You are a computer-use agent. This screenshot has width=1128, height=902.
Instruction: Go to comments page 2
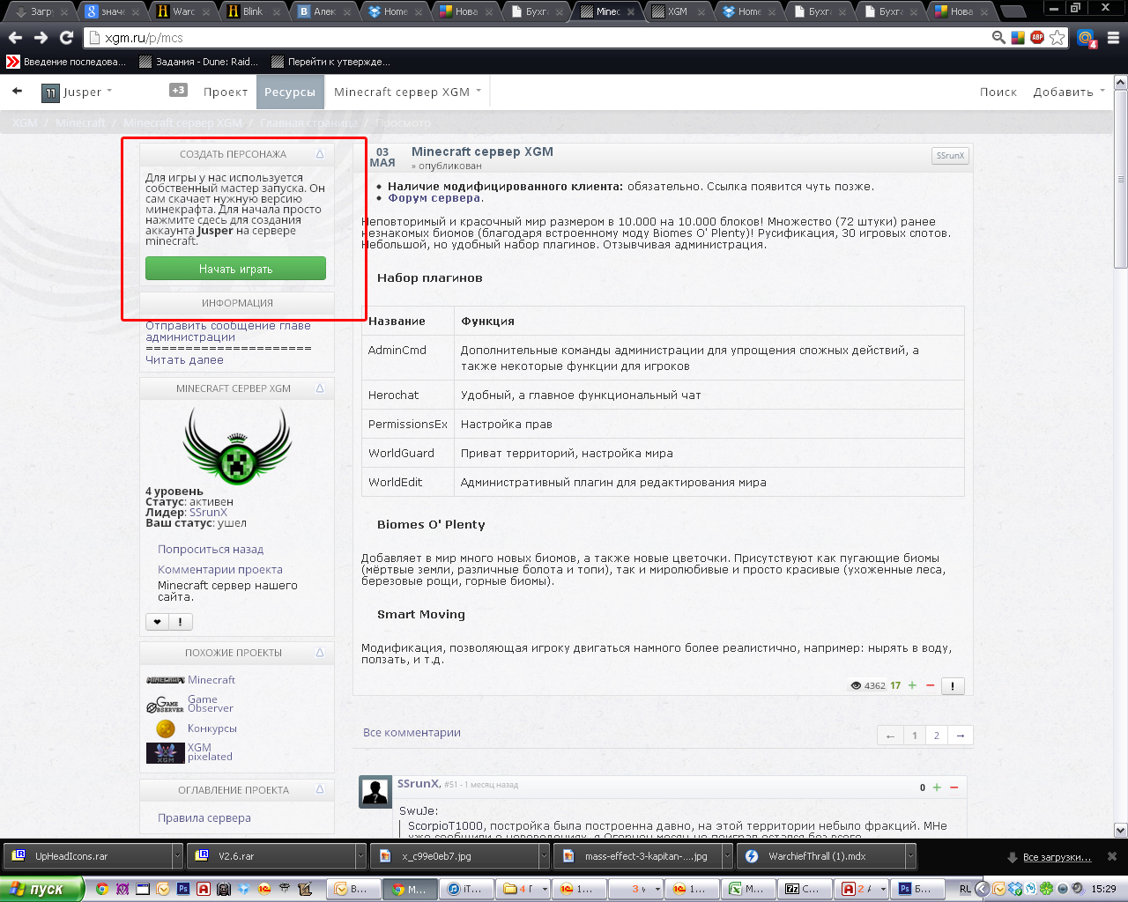937,736
